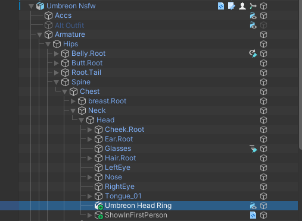Image resolution: width=302 pixels, height=221 pixels.
Task: Click the cube icon left of Armature
Action: [x=48, y=34]
